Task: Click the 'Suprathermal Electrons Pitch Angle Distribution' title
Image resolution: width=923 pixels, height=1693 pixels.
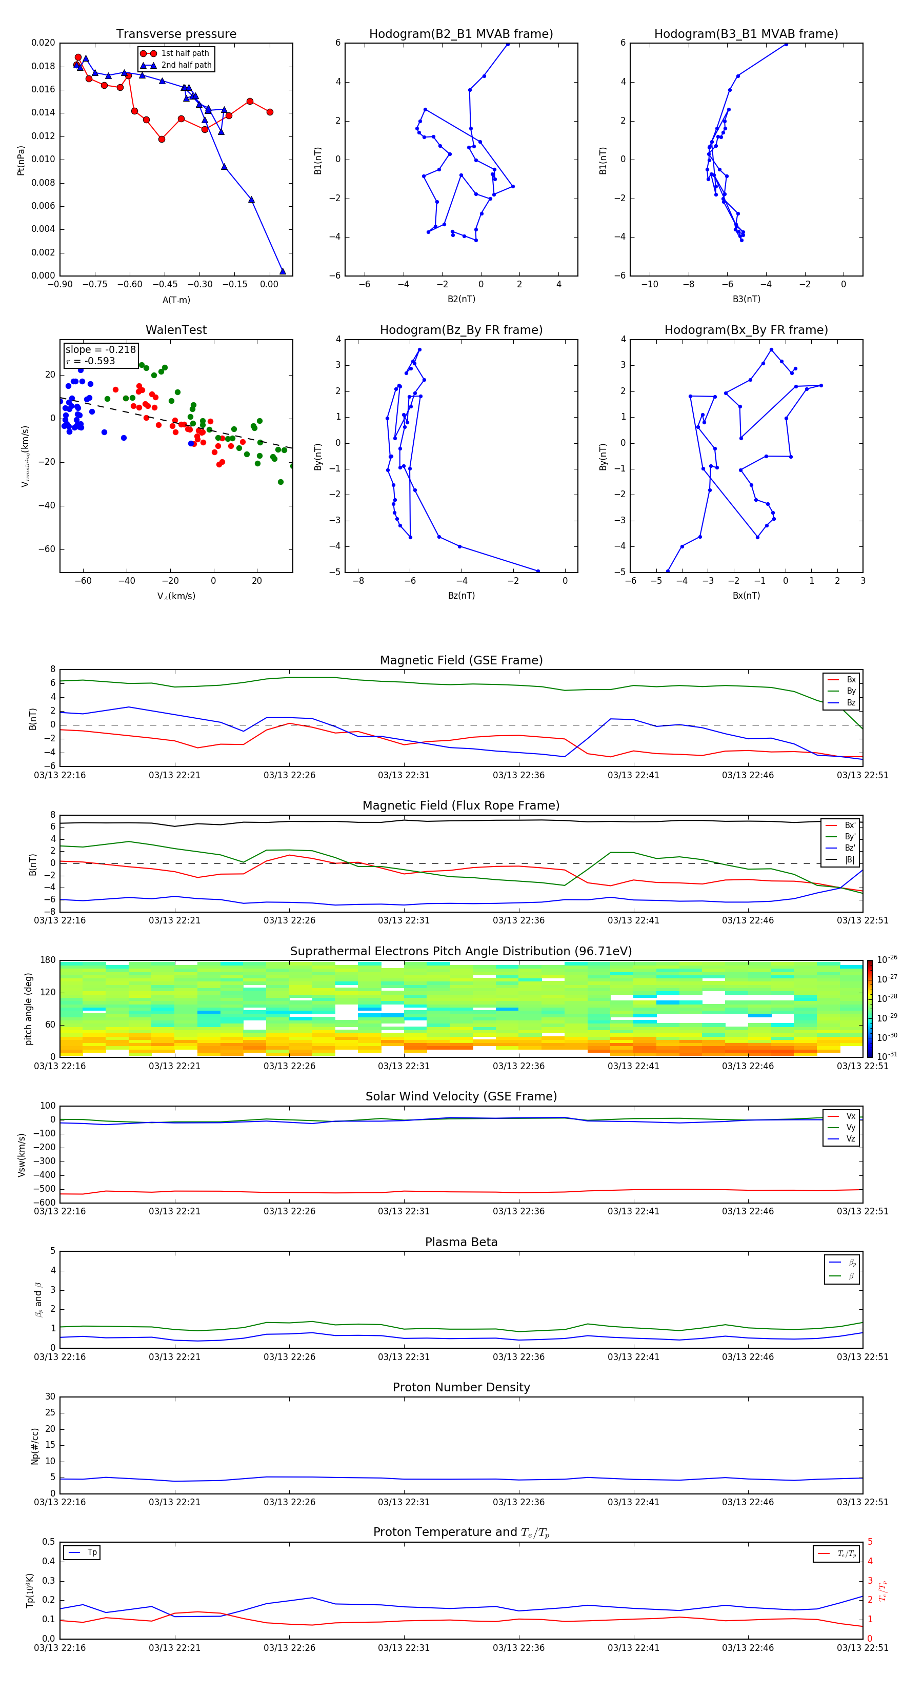Action: 461,951
